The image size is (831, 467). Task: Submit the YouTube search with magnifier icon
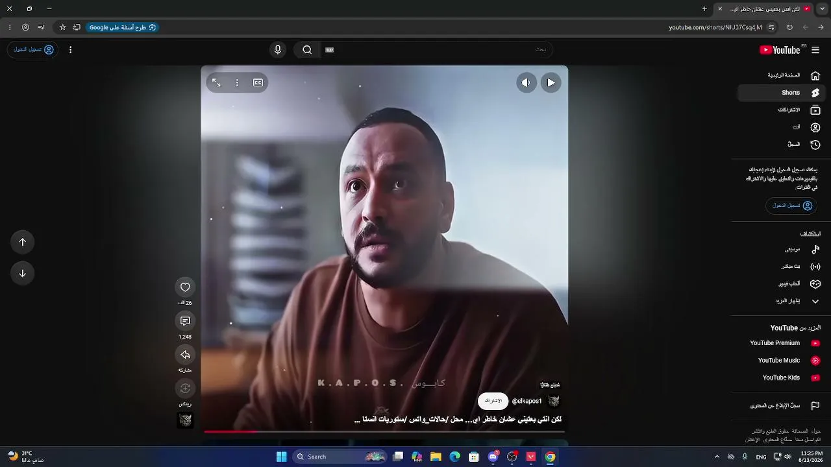pos(307,50)
